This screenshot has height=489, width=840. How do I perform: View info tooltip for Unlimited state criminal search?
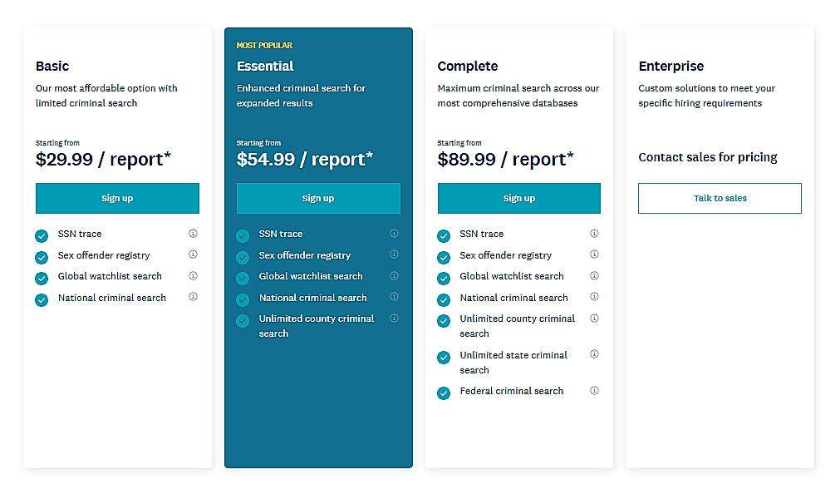tap(595, 354)
